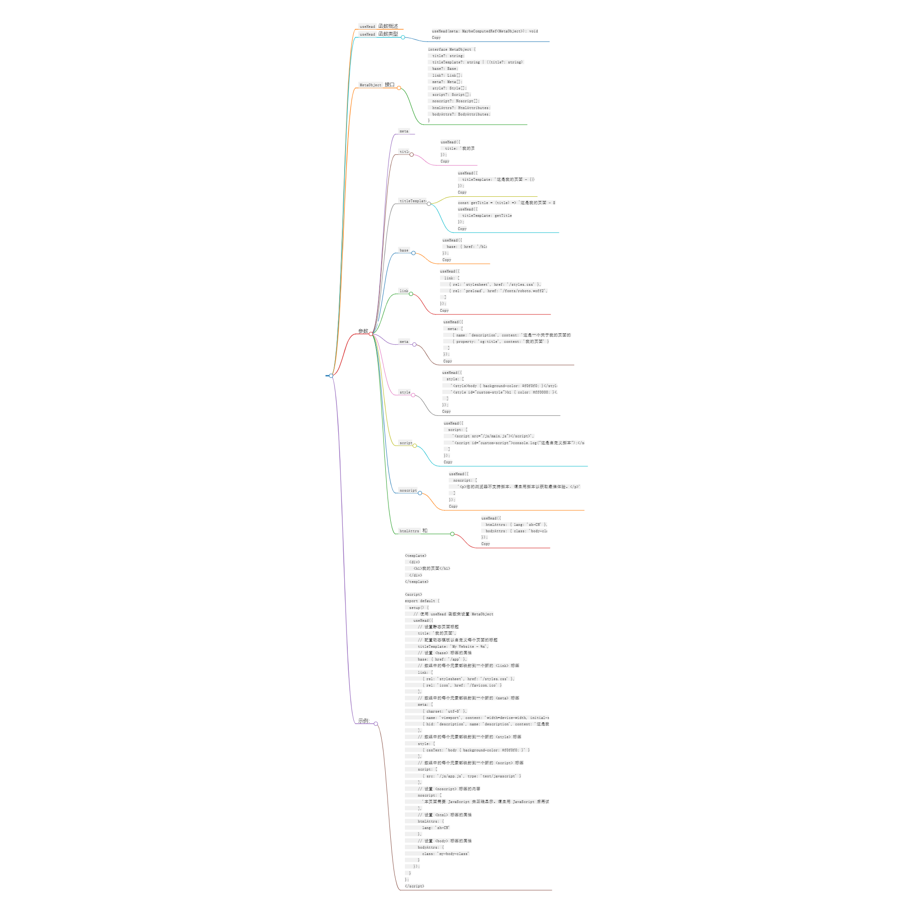Viewport: 913px width, 913px height.
Task: Select the script useHead menu item
Action: point(406,441)
